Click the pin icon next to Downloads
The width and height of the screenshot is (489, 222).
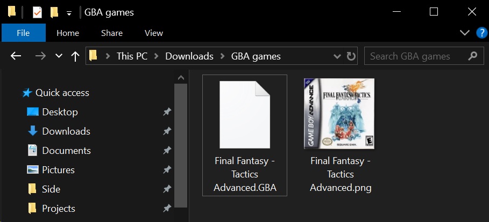167,131
